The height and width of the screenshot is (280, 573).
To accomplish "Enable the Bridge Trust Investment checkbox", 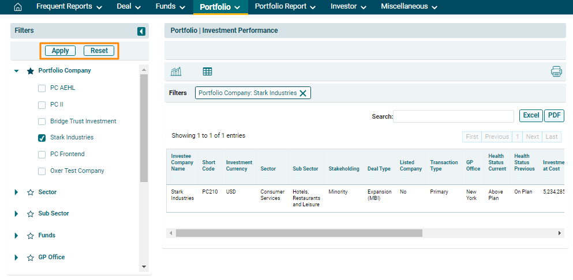I will [42, 122].
